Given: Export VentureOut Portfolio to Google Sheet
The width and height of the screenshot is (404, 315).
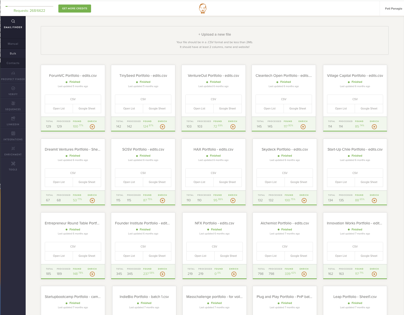Looking at the screenshot, I should click(x=227, y=109).
